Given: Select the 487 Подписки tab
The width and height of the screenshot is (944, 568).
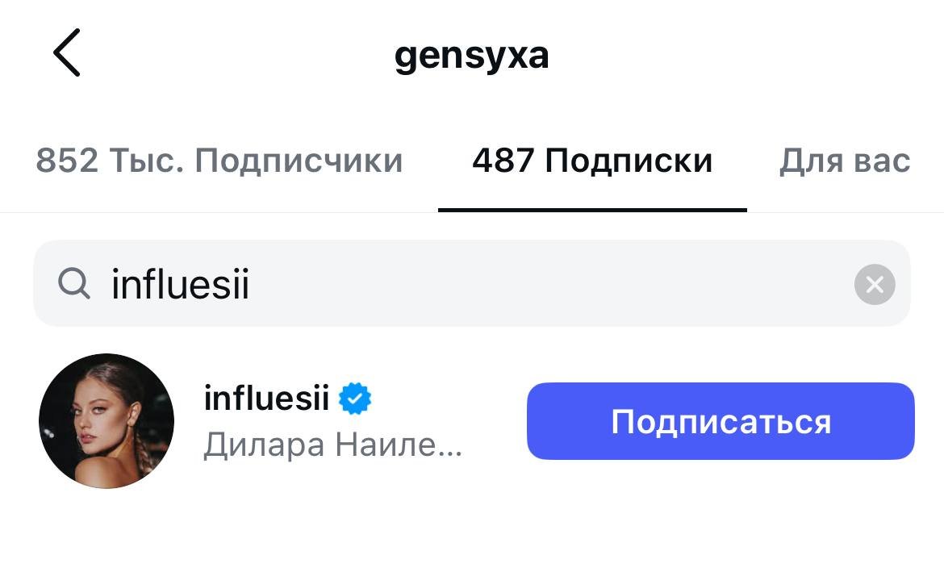Looking at the screenshot, I should 592,161.
